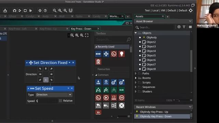Open Asset Browser hamburger menu
Image resolution: width=219 pixels, height=123 pixels.
(x=190, y=27)
